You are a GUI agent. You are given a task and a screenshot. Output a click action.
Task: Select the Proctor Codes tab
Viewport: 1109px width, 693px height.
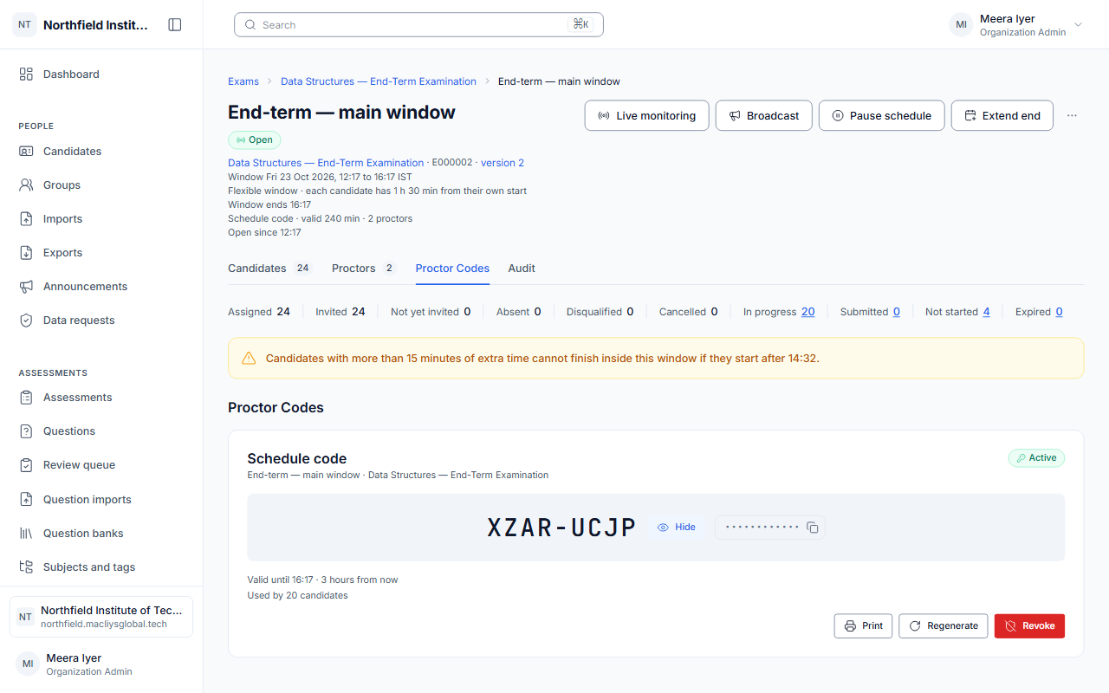tap(452, 269)
